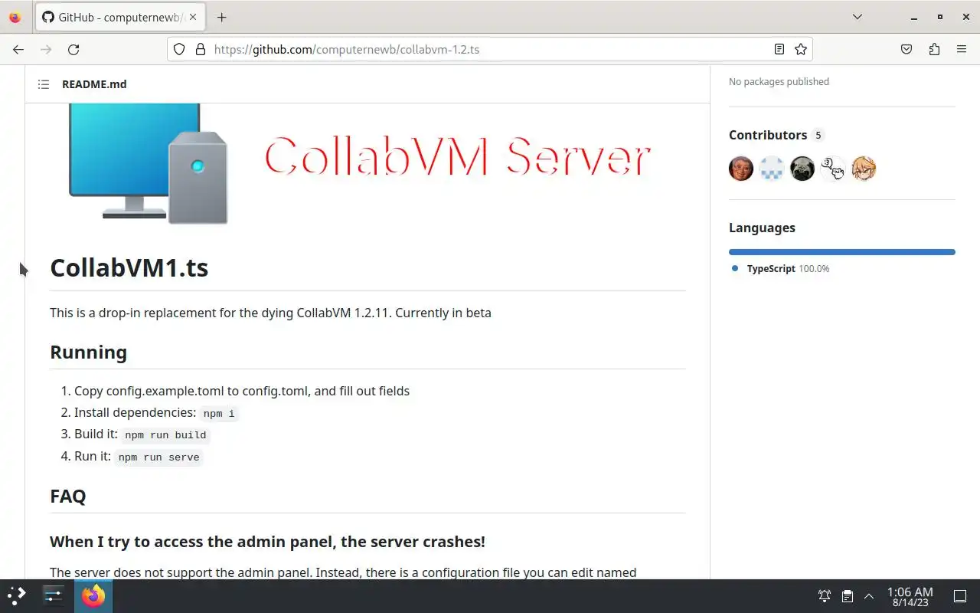Click the 'npm i' code snippet

219,414
